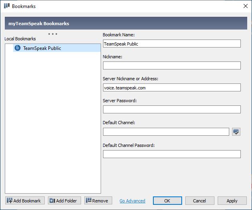
Task: Click the Default Channel Password field
Action: point(172,154)
